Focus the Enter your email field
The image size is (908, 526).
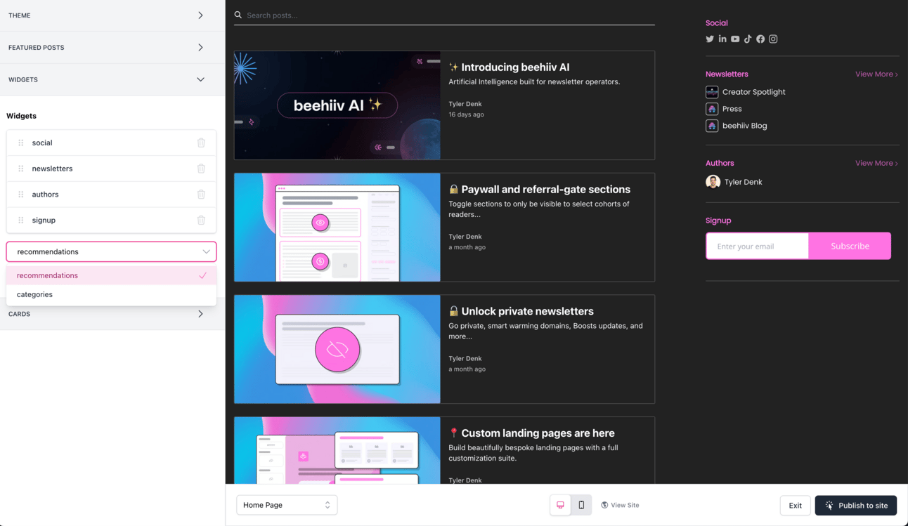[758, 246]
